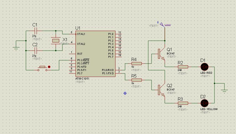
Task: Click the D1 reference label
Action: (x=203, y=60)
